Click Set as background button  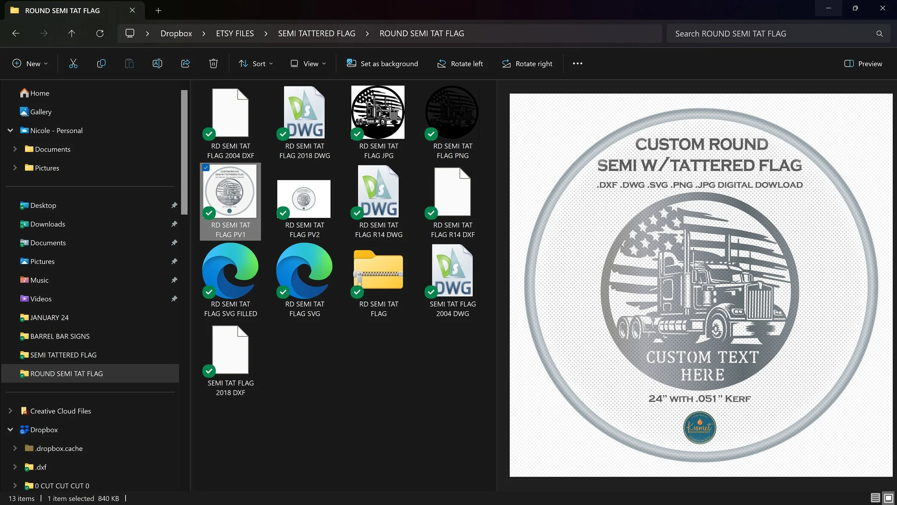(x=382, y=64)
